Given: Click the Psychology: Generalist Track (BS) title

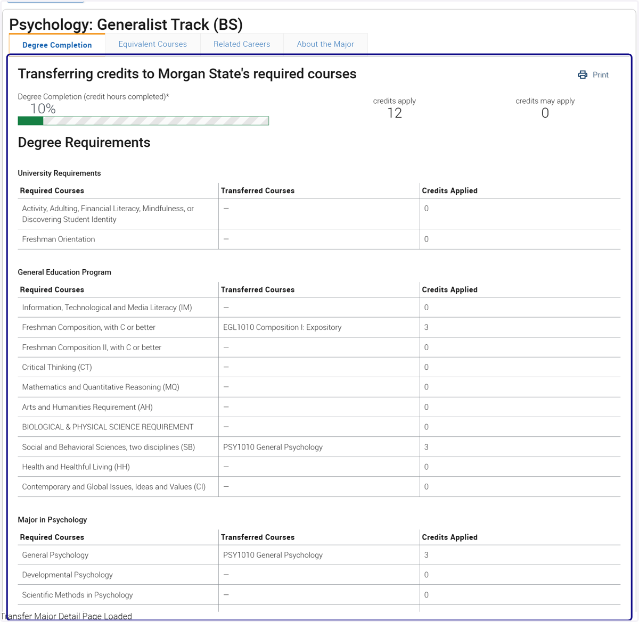Looking at the screenshot, I should pyautogui.click(x=126, y=24).
